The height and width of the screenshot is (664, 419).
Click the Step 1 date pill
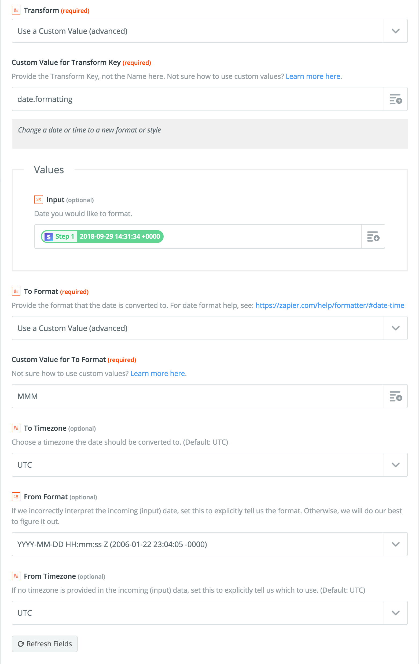coord(102,236)
